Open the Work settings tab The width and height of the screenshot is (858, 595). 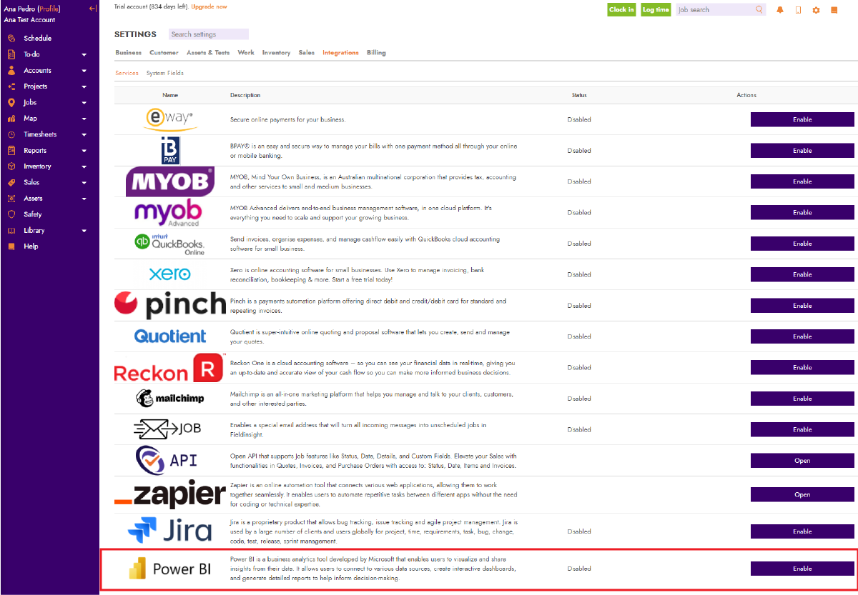tap(246, 53)
